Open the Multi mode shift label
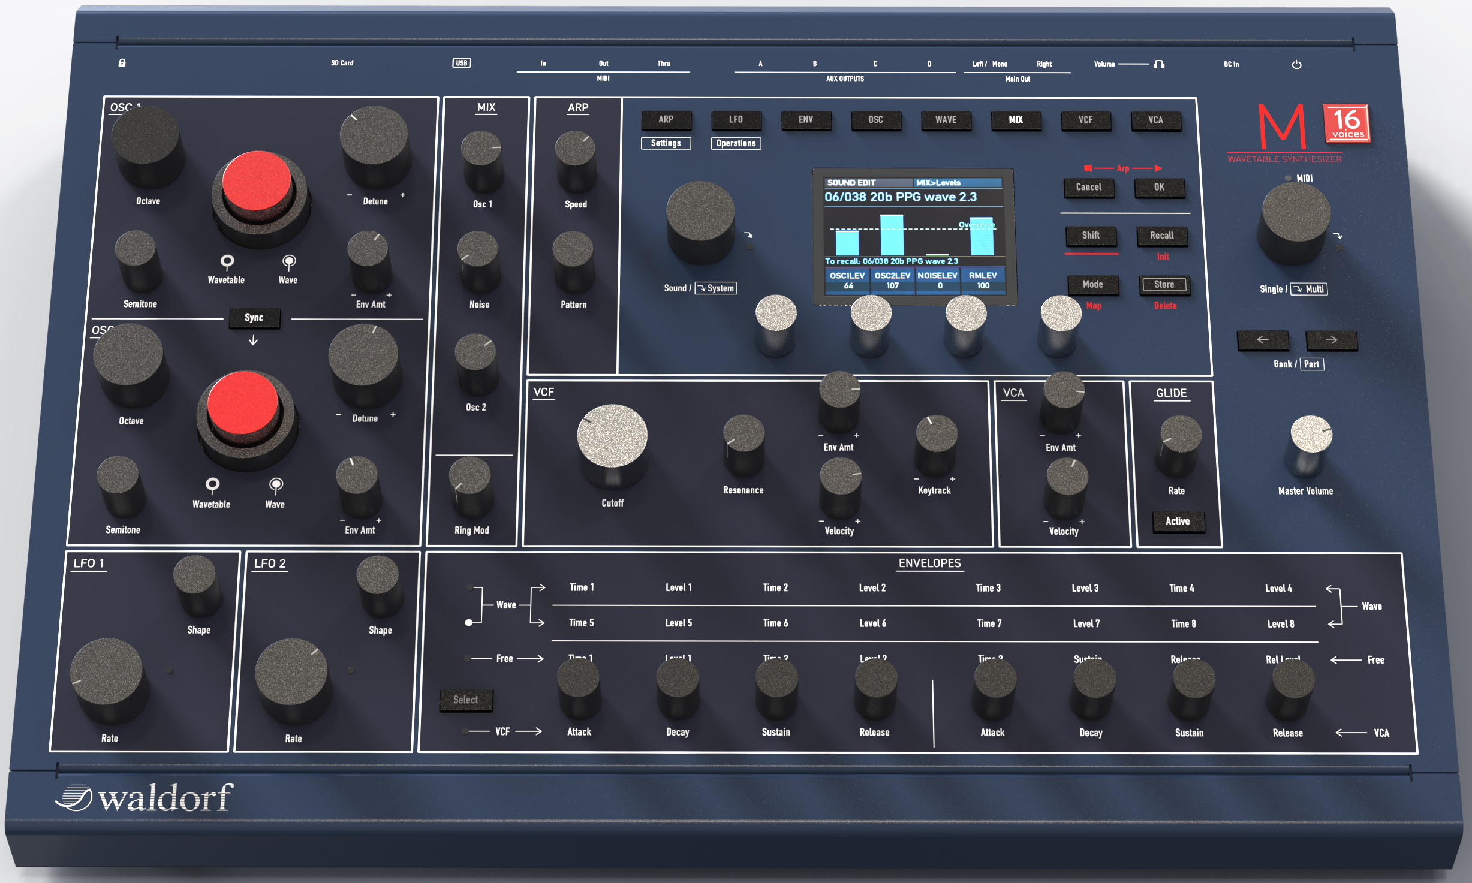Image resolution: width=1472 pixels, height=883 pixels. click(x=1309, y=289)
